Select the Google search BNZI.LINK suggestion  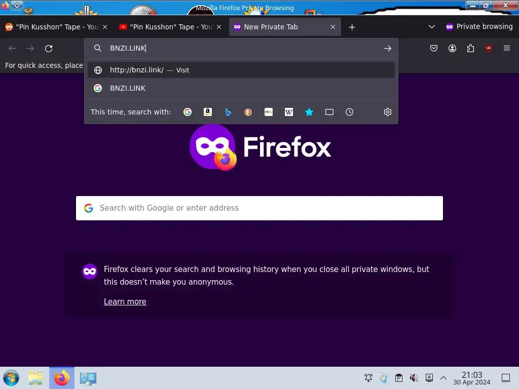[x=241, y=88]
